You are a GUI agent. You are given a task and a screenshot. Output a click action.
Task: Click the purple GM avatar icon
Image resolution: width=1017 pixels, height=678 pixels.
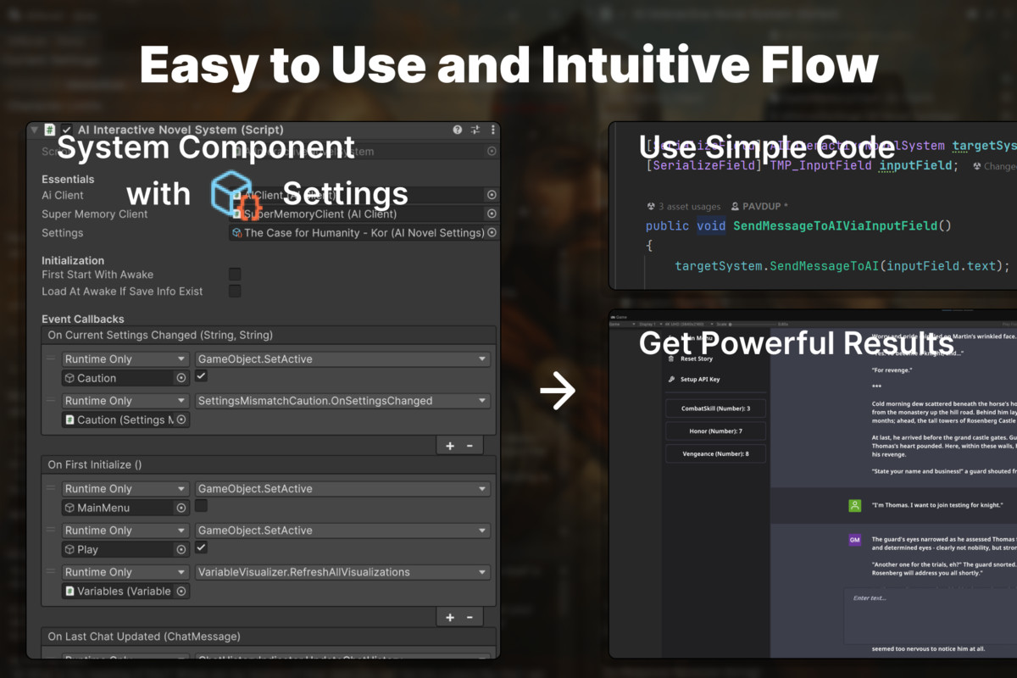pos(854,540)
